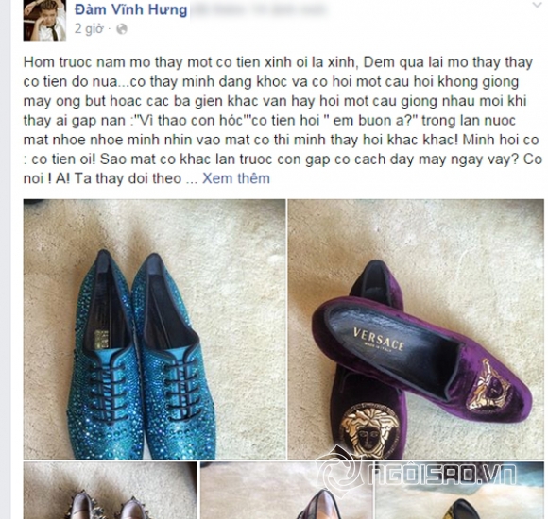Open the purple Versace loafers photo
The width and height of the screenshot is (548, 519).
pyautogui.click(x=416, y=329)
